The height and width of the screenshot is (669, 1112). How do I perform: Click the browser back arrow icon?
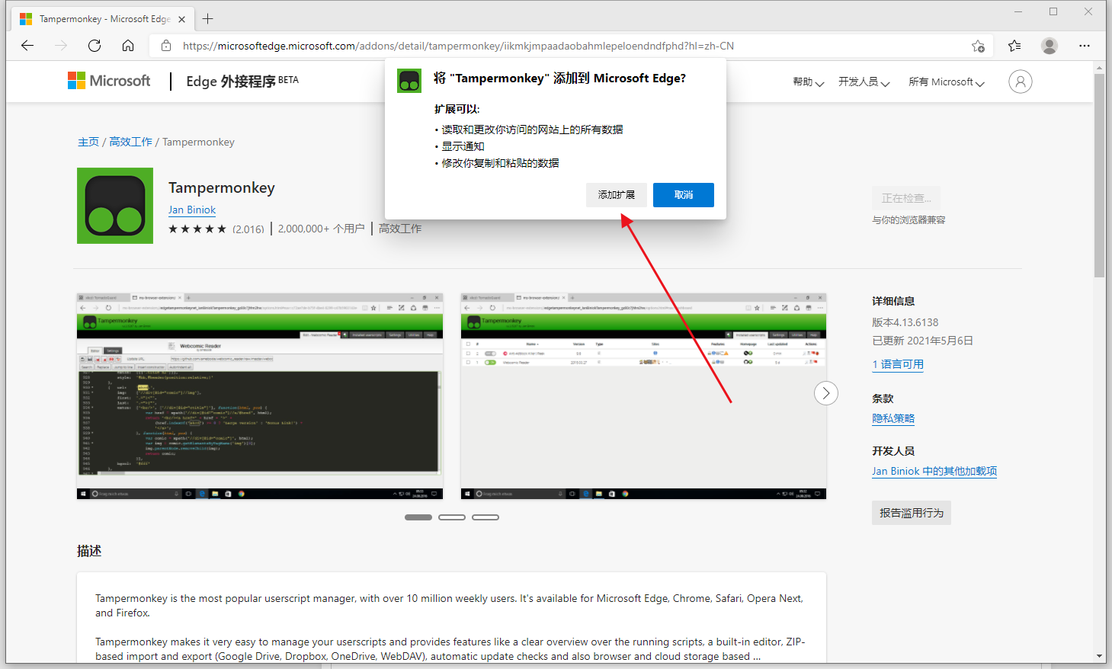point(27,46)
